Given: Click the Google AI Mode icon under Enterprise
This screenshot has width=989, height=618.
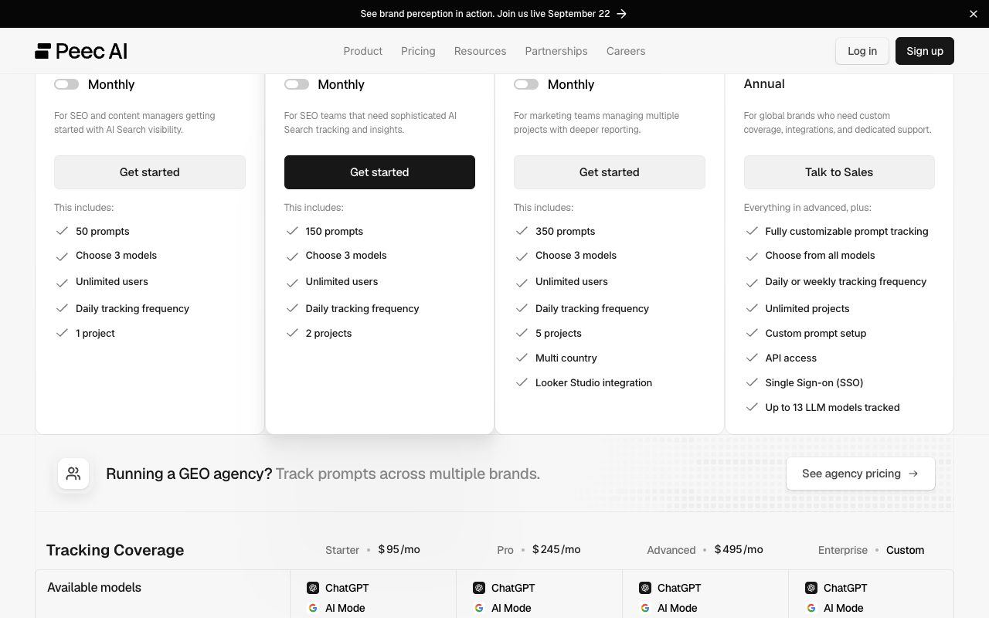Looking at the screenshot, I should tap(811, 608).
